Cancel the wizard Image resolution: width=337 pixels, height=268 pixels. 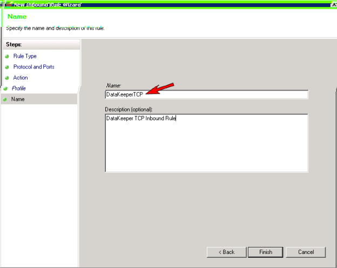pyautogui.click(x=306, y=252)
